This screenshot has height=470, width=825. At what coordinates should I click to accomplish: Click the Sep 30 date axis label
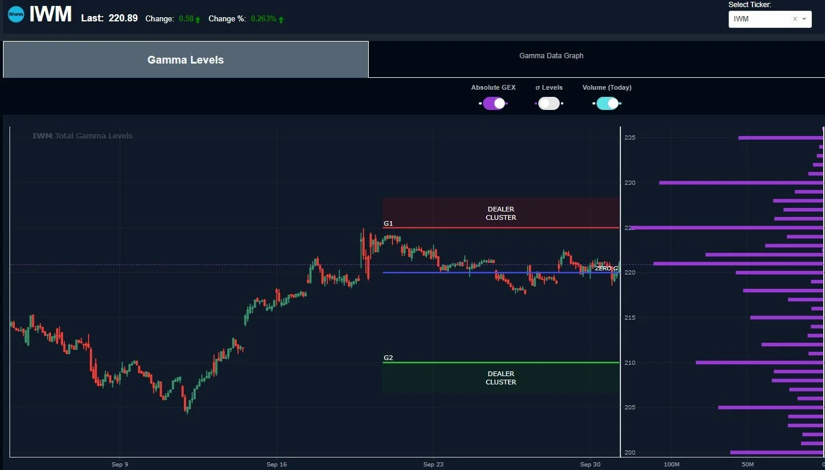590,464
